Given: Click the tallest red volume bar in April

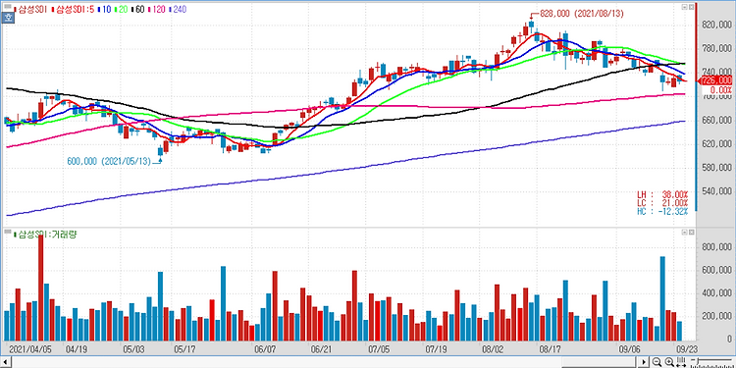Looking at the screenshot, I should pyautogui.click(x=41, y=288).
